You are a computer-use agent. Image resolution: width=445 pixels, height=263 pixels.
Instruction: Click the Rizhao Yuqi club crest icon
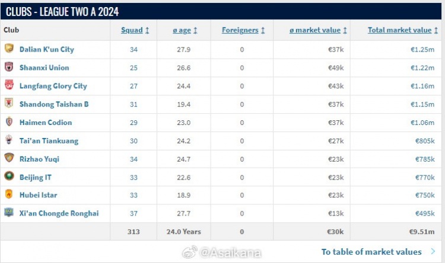pyautogui.click(x=9, y=159)
